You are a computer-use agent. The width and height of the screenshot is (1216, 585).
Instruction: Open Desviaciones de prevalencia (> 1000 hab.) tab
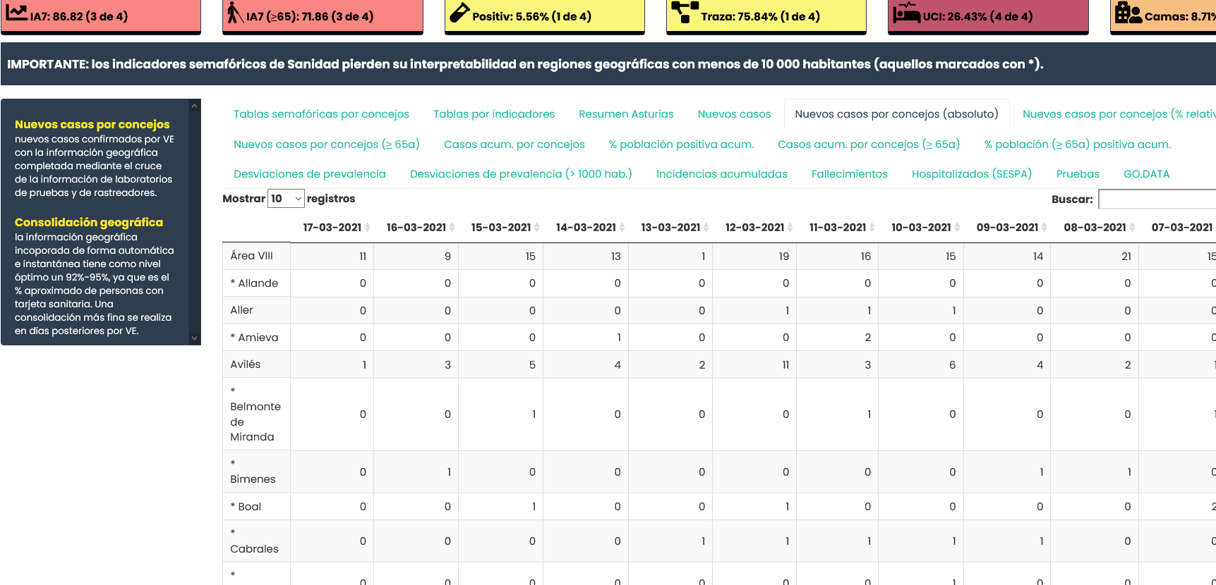click(521, 174)
